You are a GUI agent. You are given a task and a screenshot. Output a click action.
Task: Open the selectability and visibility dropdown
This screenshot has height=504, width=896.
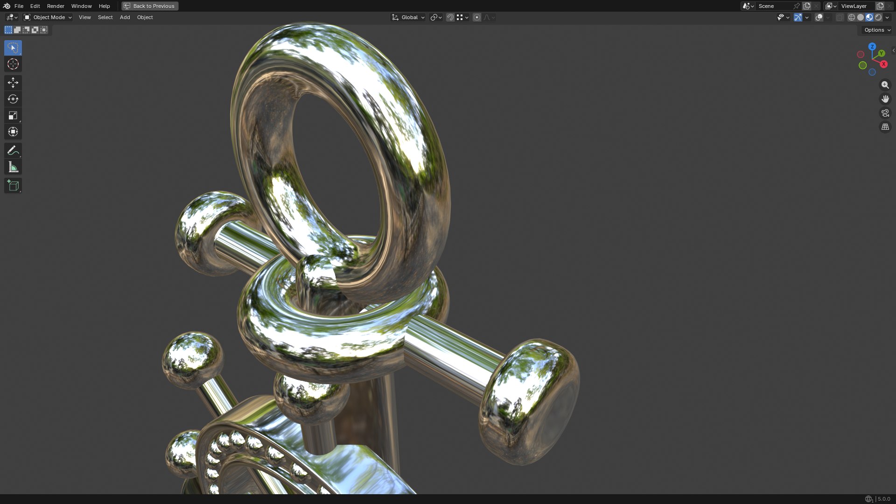(783, 17)
